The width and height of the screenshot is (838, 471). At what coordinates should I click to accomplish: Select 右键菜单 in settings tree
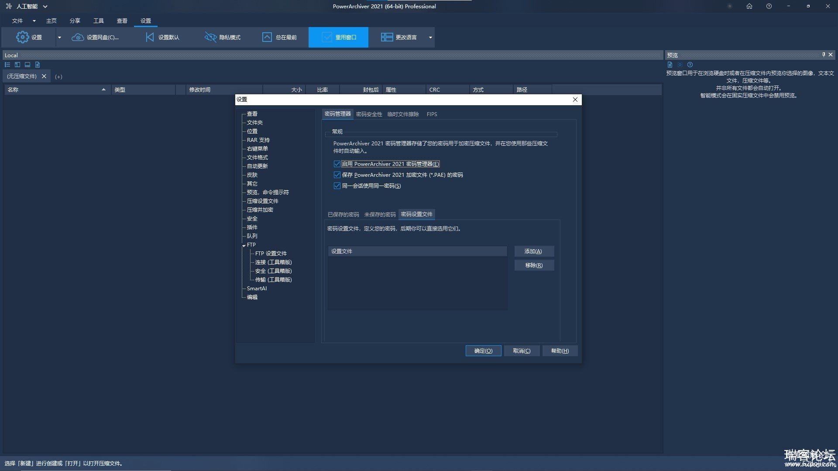tap(258, 149)
